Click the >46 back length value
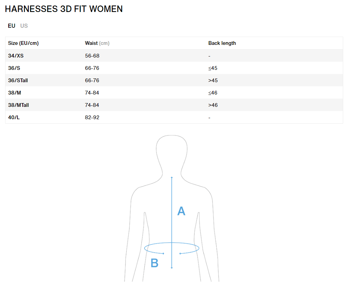The image size is (349, 286). pyautogui.click(x=213, y=105)
